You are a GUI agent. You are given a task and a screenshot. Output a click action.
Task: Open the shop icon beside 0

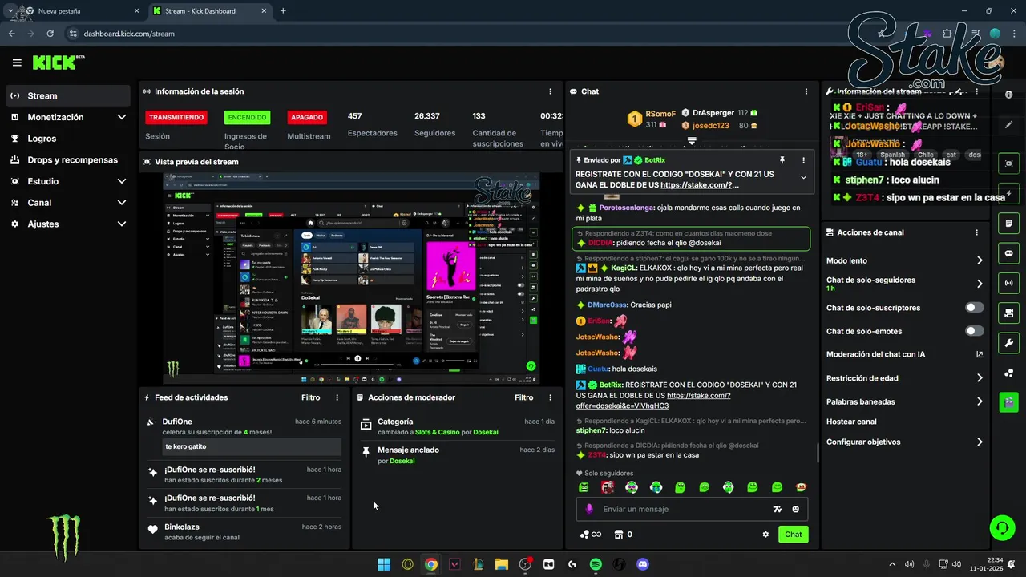click(618, 535)
